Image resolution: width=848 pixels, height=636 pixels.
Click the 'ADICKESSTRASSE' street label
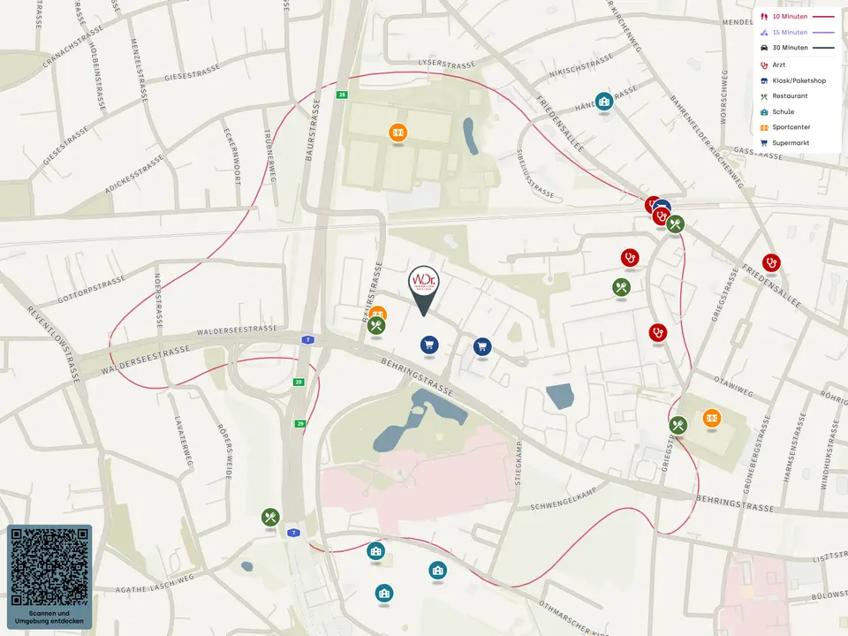[133, 174]
